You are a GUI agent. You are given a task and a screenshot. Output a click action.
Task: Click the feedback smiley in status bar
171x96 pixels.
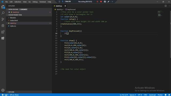(x=166, y=95)
